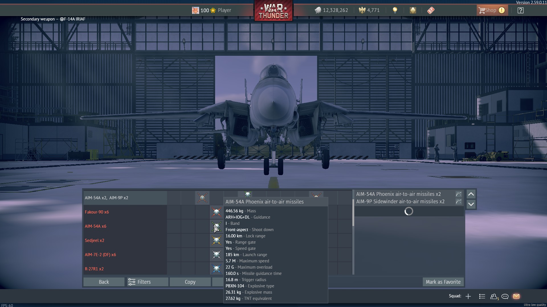This screenshot has height=307, width=547.
Task: Click the preset list vertical scrollbar
Action: 353,213
